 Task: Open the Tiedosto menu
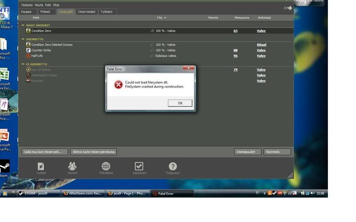27,5
